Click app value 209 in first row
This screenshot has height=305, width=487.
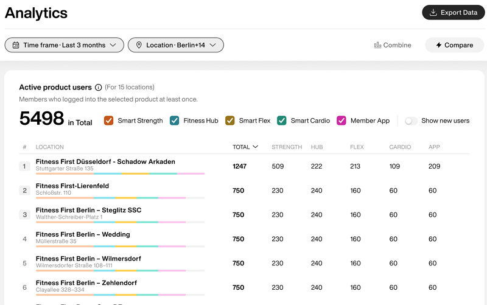(434, 166)
